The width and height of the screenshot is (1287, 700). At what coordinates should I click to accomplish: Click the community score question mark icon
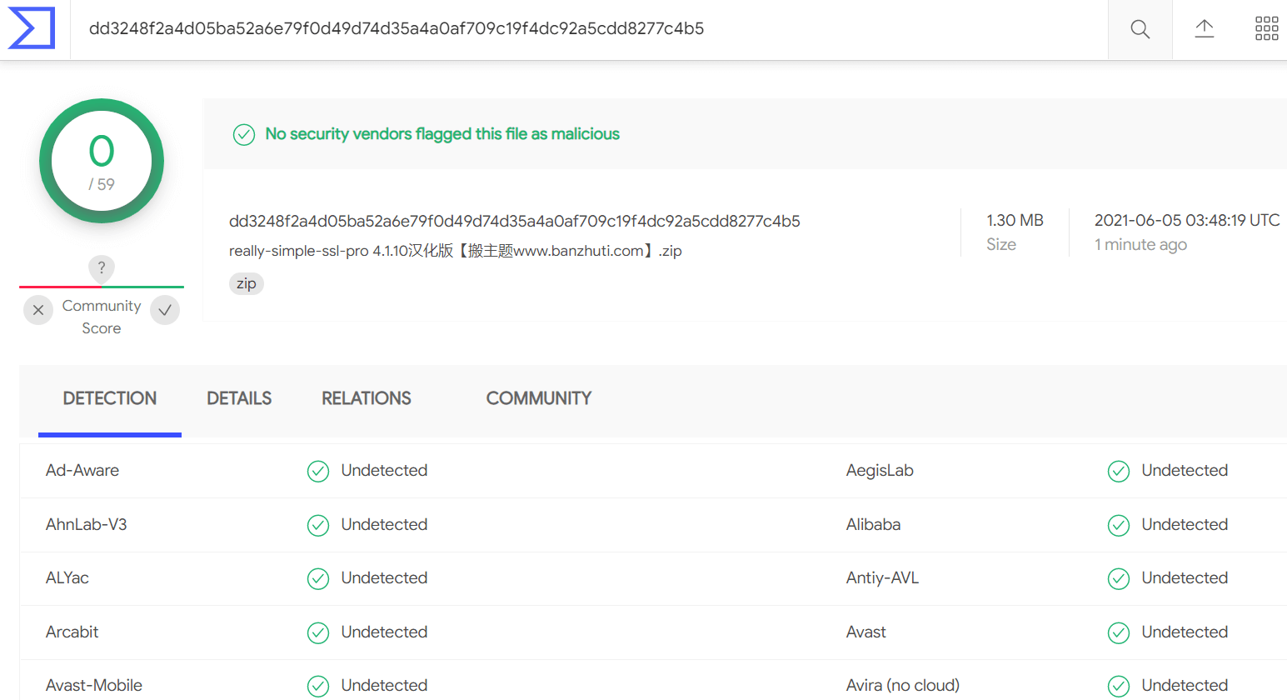tap(102, 267)
